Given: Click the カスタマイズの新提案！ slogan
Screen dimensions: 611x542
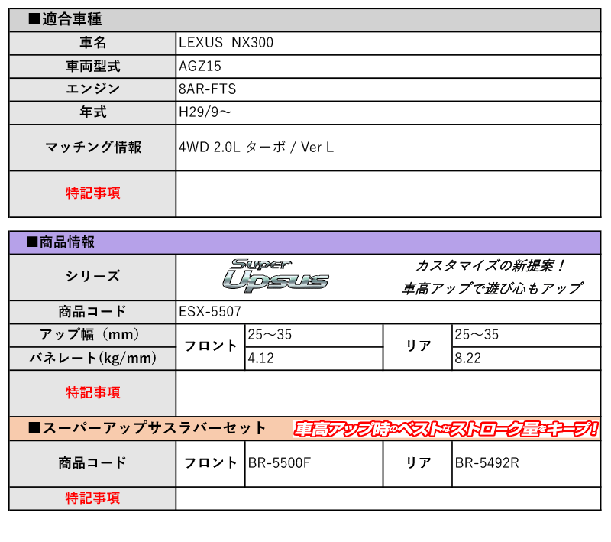Looking at the screenshot, I should [x=491, y=266].
